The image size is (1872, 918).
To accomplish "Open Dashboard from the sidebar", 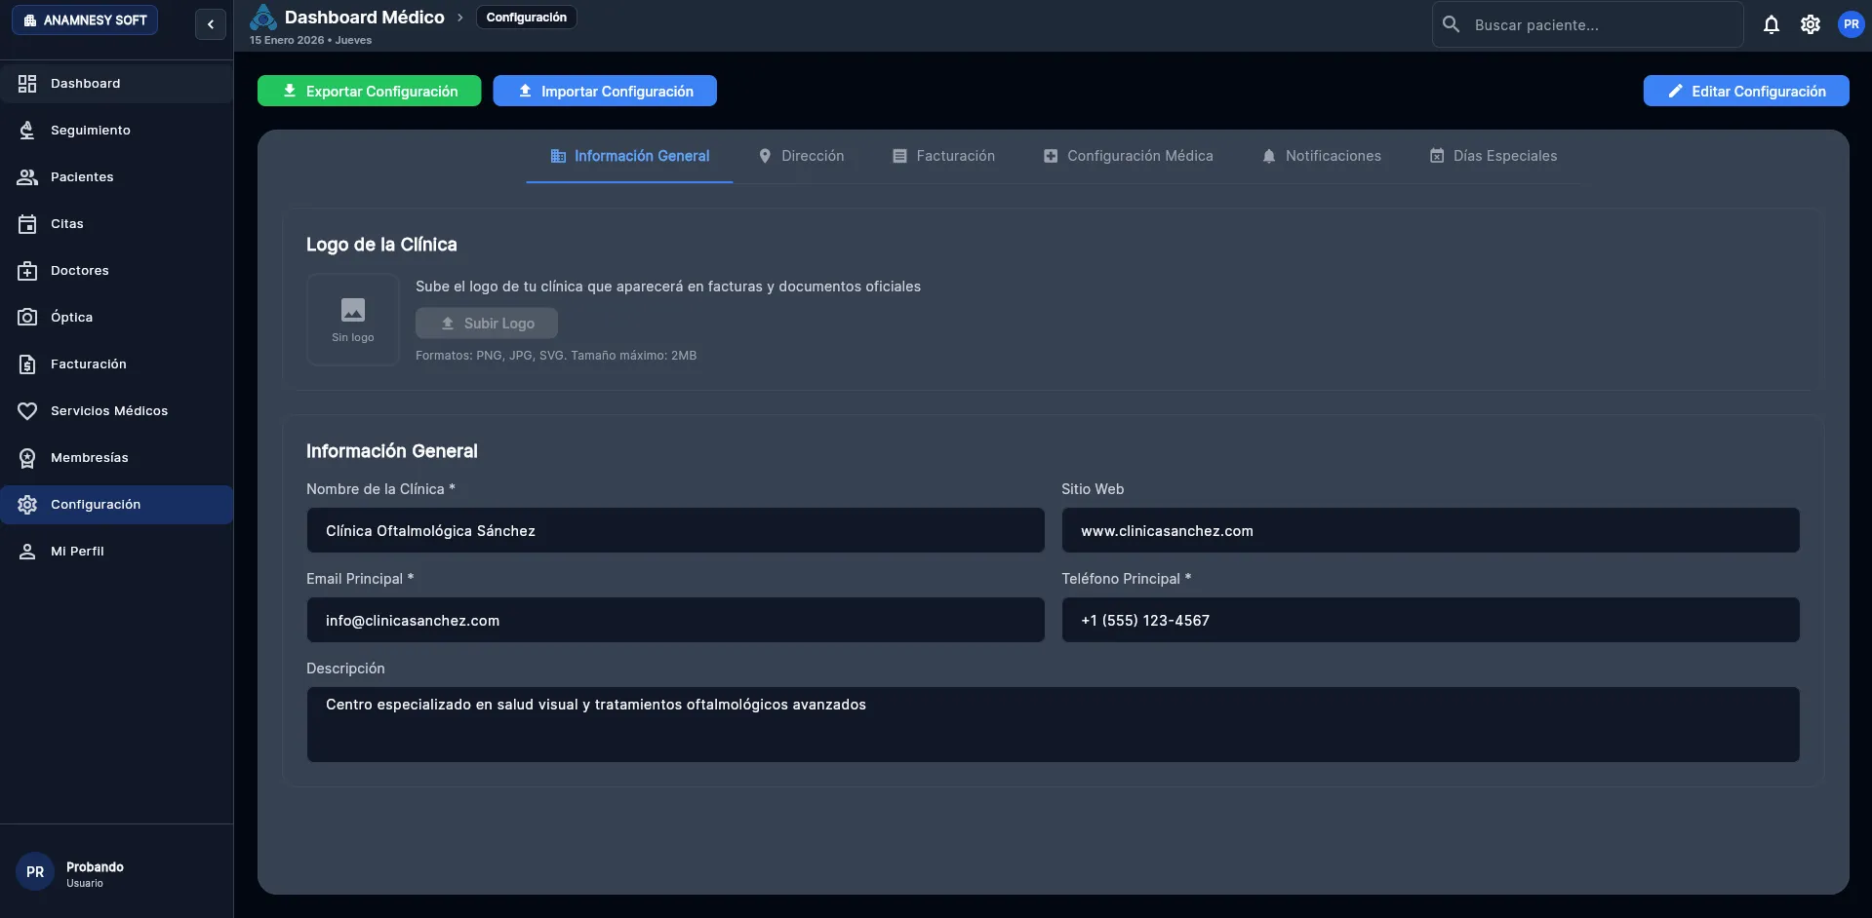I will [x=116, y=84].
